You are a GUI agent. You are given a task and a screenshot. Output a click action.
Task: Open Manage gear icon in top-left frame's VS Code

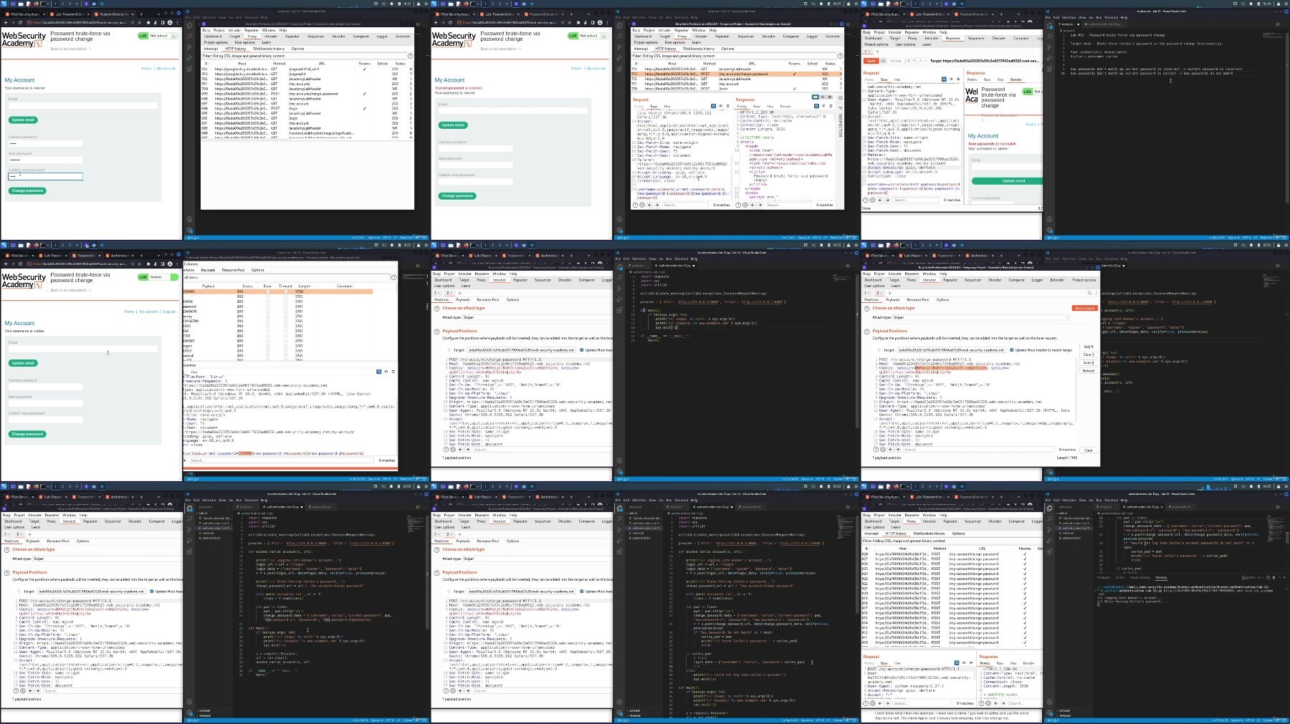[189, 230]
